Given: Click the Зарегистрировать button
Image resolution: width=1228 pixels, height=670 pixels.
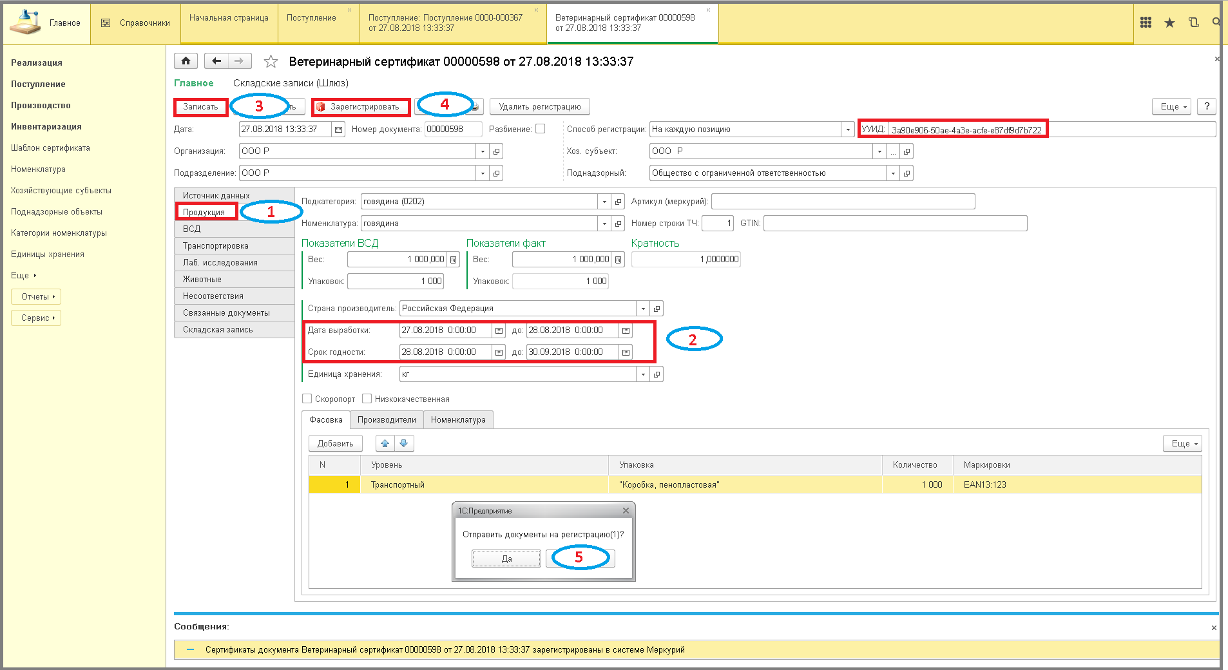Looking at the screenshot, I should 360,107.
